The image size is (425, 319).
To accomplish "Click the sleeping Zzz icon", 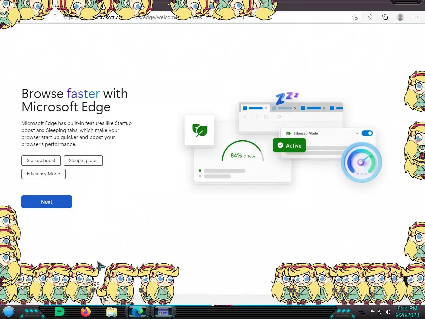I will (287, 98).
